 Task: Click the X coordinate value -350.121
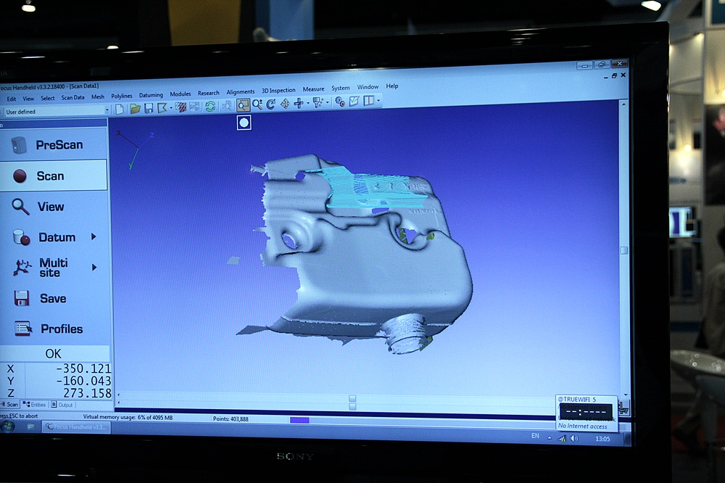[x=83, y=368]
